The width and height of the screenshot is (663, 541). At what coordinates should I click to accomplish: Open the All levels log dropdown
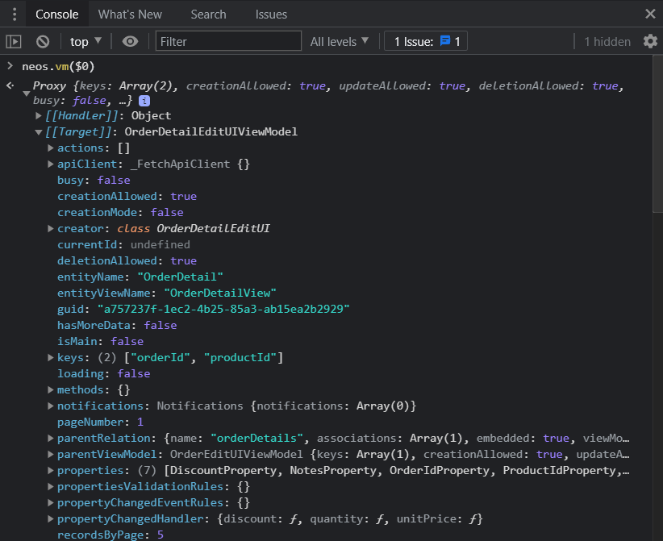(339, 41)
